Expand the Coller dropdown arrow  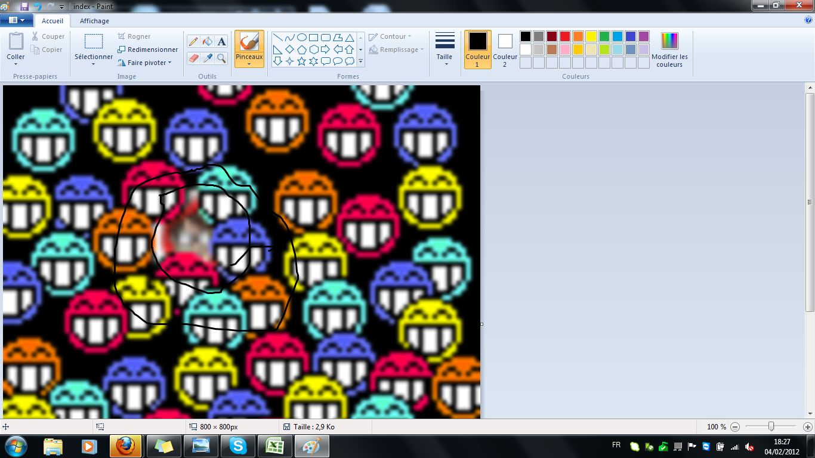(x=16, y=64)
